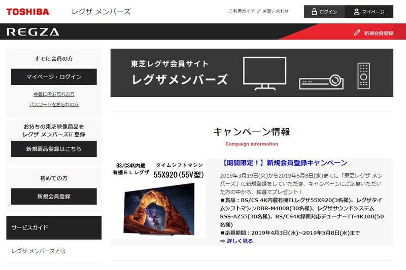
Task: Click the 東芝レグザ会員サイト banner
Action: click(252, 73)
